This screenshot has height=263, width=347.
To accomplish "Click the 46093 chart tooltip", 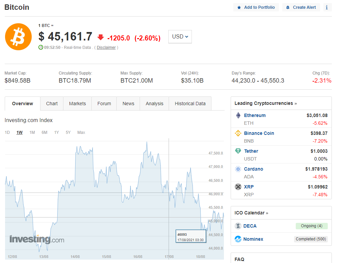I will click(191, 236).
